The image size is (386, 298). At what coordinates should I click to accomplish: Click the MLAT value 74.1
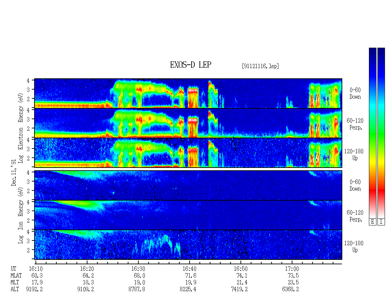coord(242,276)
